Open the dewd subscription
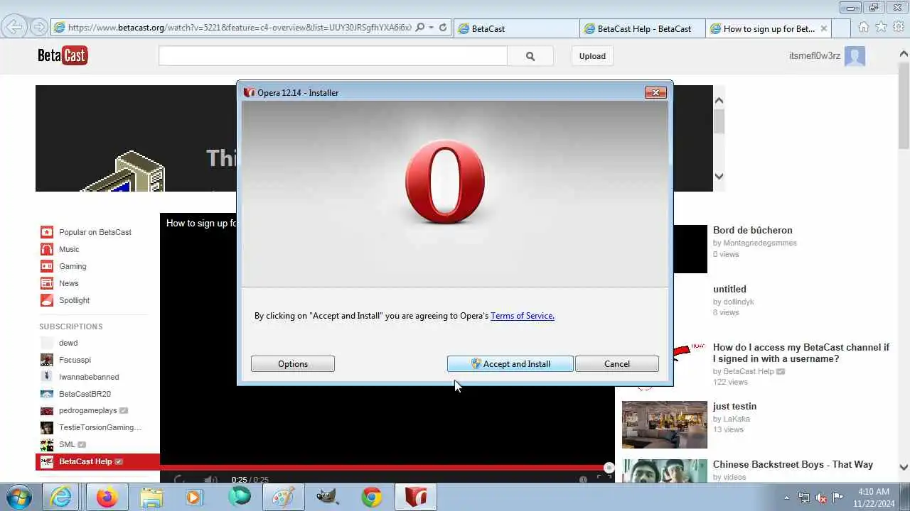The image size is (910, 511). tap(68, 343)
